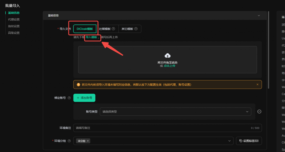This screenshot has width=285, height=152.
Task: Select the DICloak模板 option
Action: 85,29
